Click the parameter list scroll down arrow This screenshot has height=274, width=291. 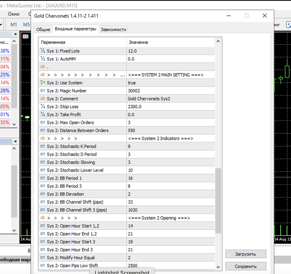pos(218,267)
